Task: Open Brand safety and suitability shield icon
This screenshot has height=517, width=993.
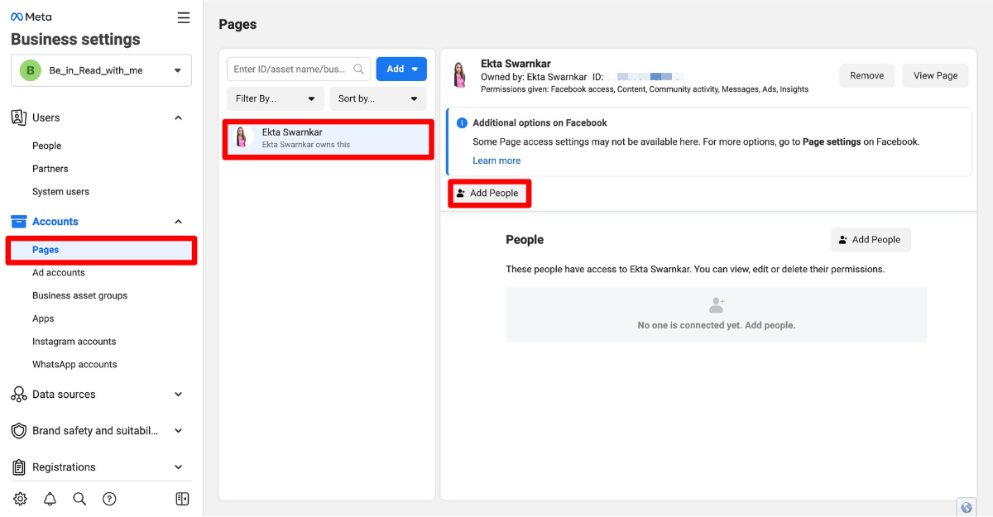Action: click(19, 430)
